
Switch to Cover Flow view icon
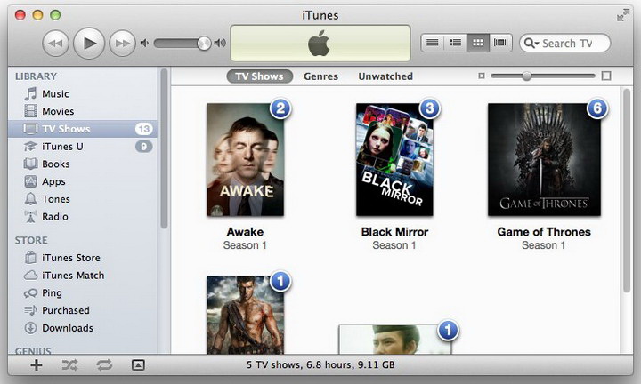point(500,43)
